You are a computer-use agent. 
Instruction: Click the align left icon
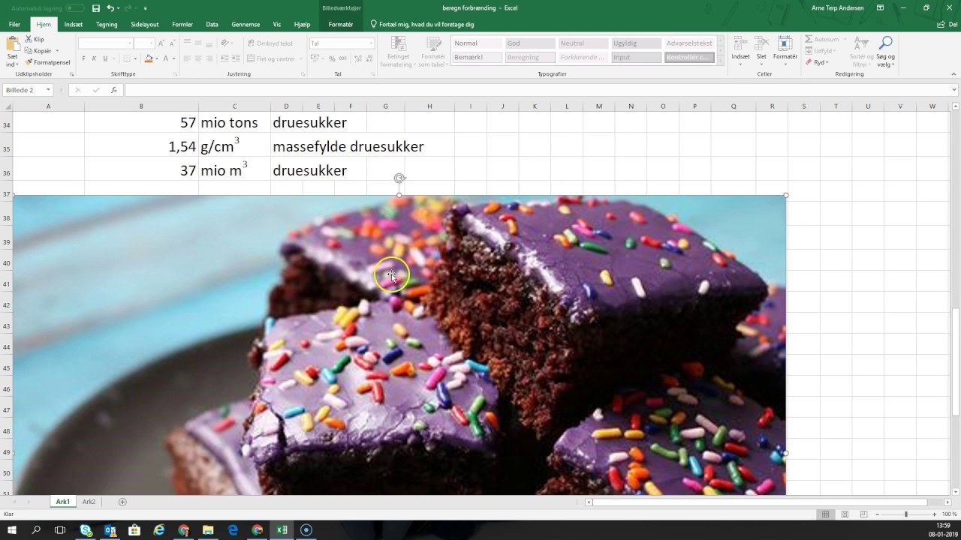188,58
